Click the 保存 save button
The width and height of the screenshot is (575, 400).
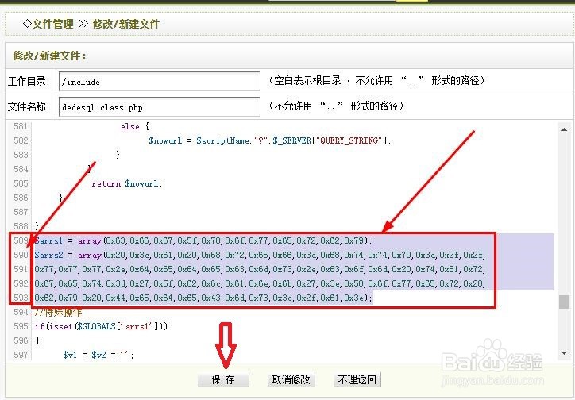223,379
